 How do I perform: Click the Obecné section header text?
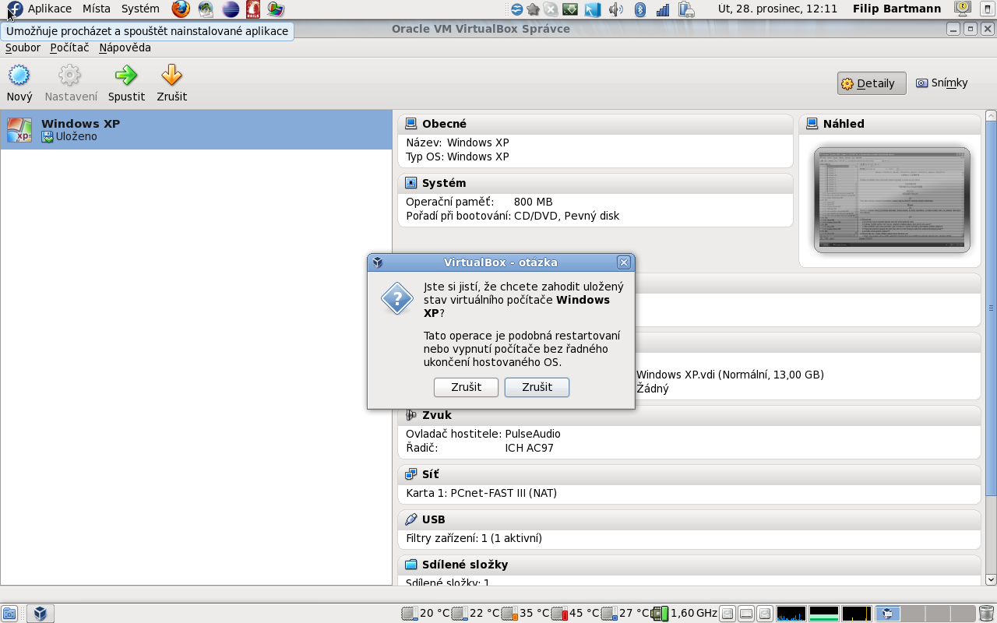click(x=444, y=124)
